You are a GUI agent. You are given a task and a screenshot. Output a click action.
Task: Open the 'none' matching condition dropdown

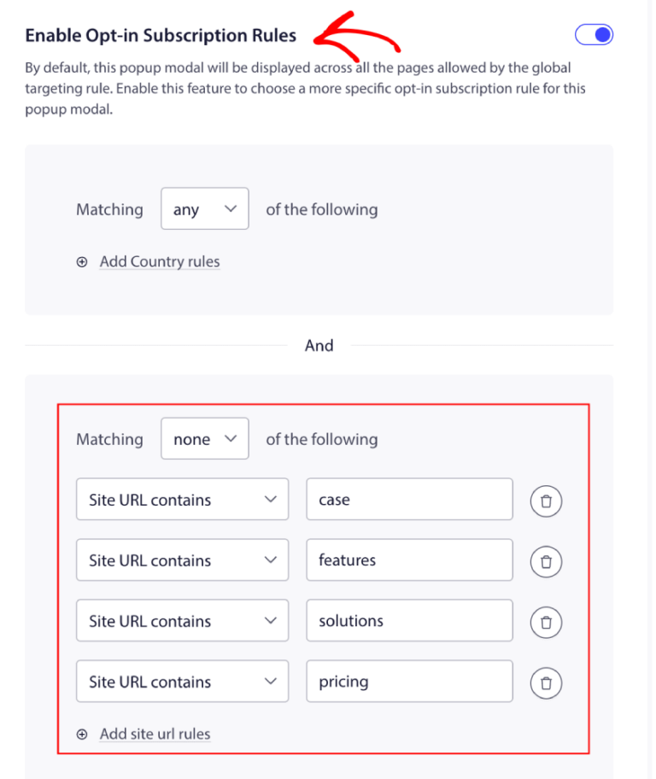click(x=204, y=438)
